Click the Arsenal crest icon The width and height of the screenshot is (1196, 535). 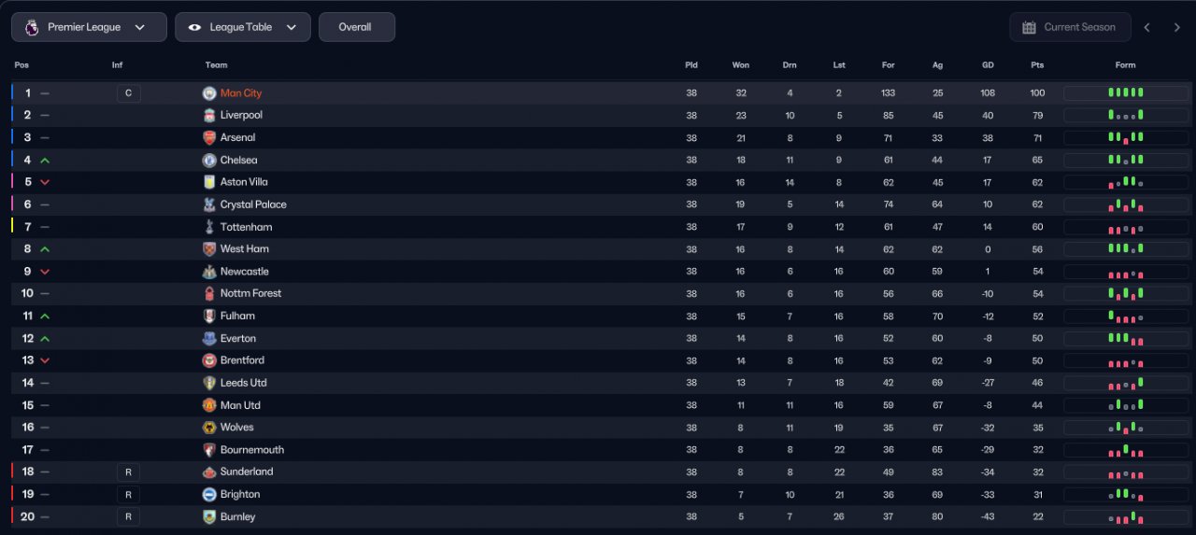click(209, 137)
